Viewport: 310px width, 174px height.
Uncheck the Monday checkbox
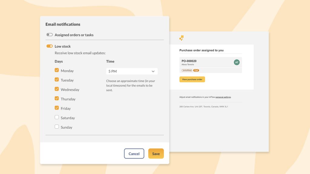(57, 70)
